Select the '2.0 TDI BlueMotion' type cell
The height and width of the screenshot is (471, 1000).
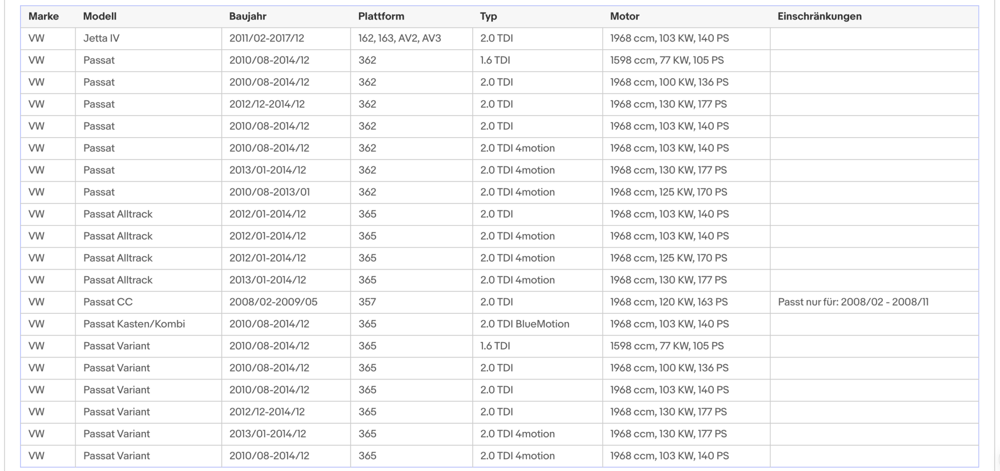pyautogui.click(x=538, y=324)
